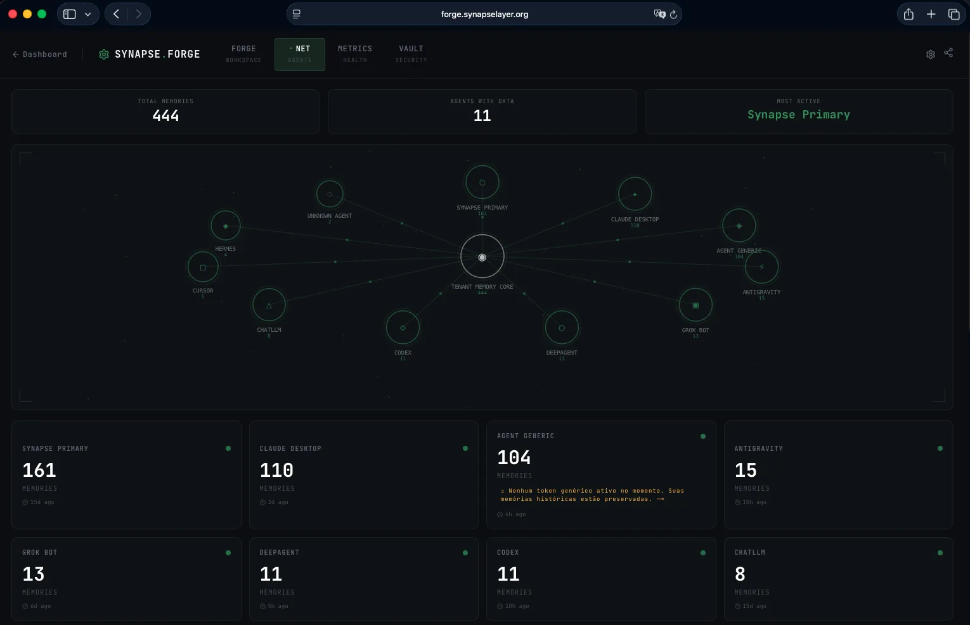Open a new browser tab with plus
Viewport: 970px width, 625px height.
tap(931, 14)
